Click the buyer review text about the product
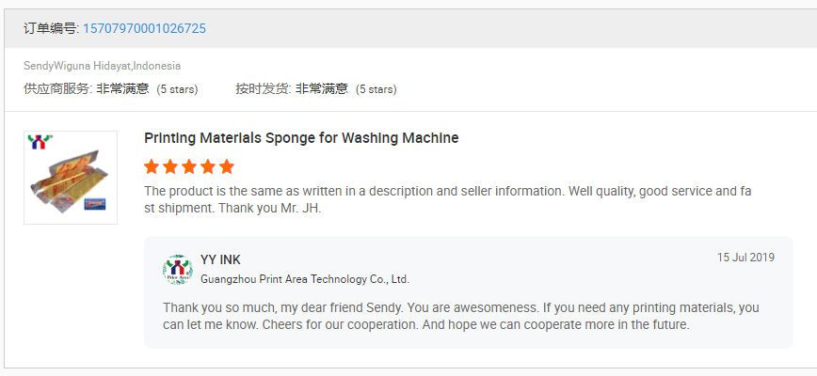Image resolution: width=817 pixels, height=376 pixels. (x=448, y=199)
